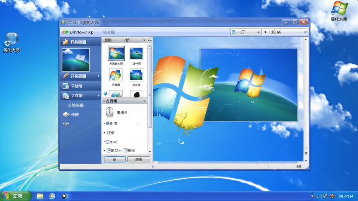Expand the second row below the mouse icon
The width and height of the screenshot is (358, 201).
105,133
